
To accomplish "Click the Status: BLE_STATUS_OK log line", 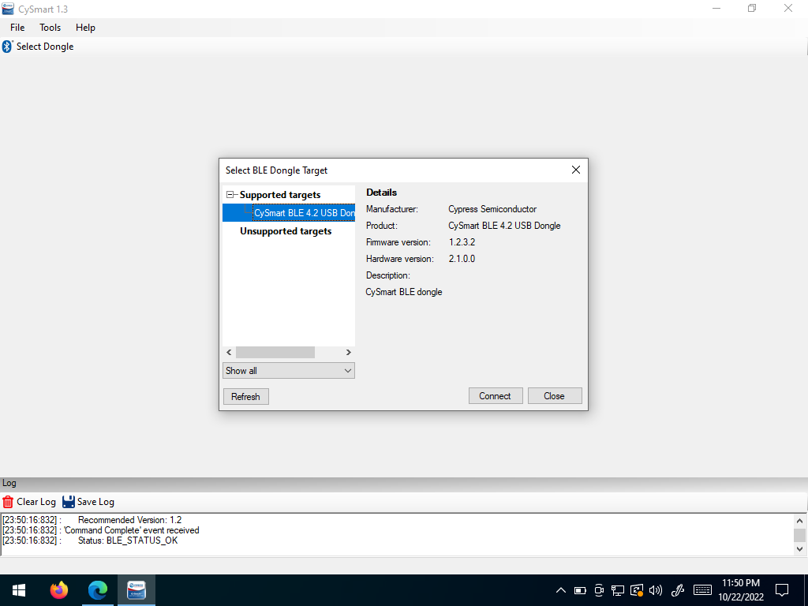I will [128, 541].
